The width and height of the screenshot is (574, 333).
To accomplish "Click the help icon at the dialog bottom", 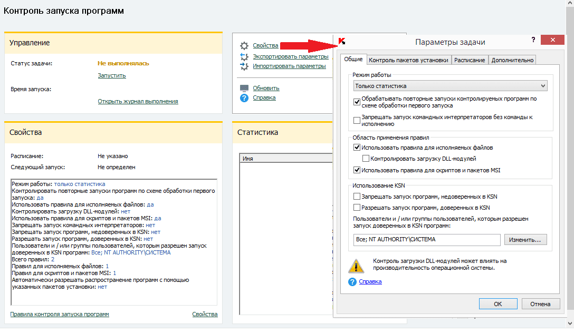I will coord(352,282).
